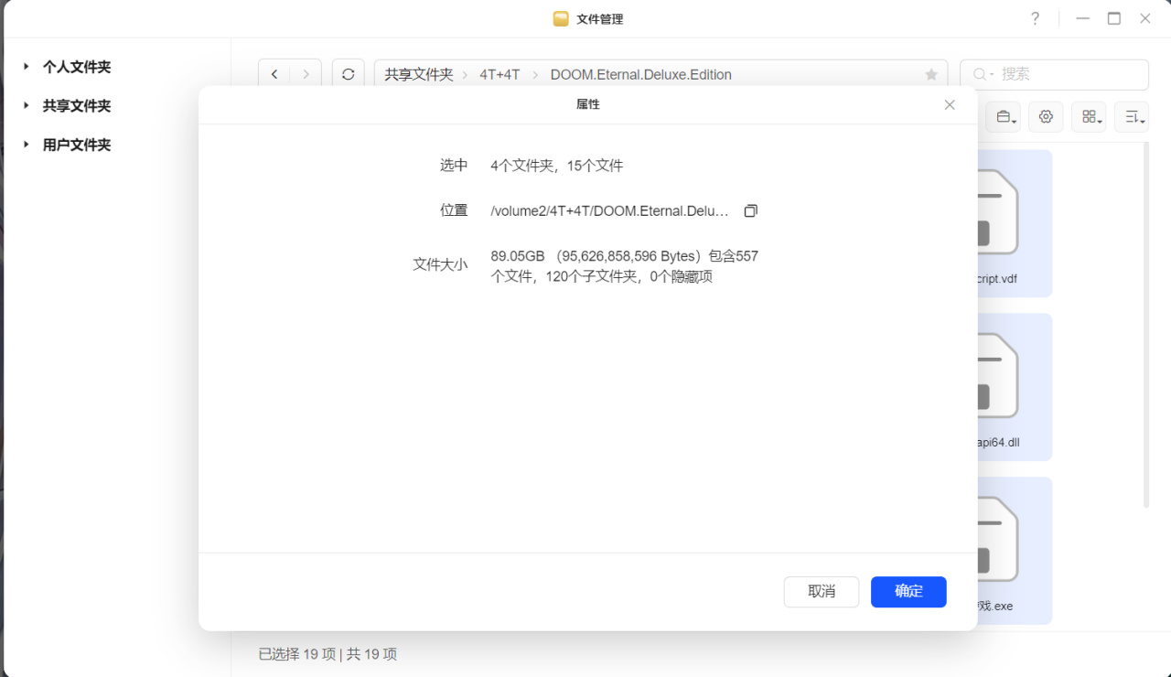This screenshot has width=1171, height=677.
Task: Select 个人文件夹 in the sidebar
Action: pos(77,67)
